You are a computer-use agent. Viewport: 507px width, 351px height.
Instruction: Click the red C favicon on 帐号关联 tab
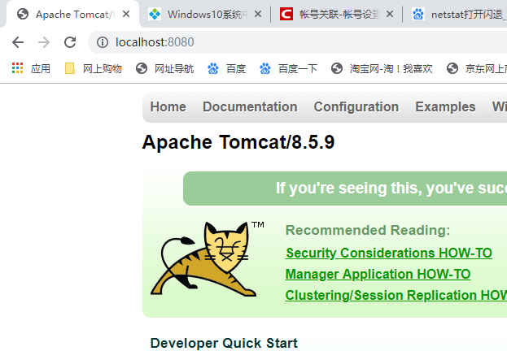pos(286,14)
